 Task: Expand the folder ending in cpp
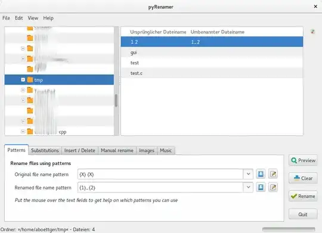pyautogui.click(x=23, y=131)
